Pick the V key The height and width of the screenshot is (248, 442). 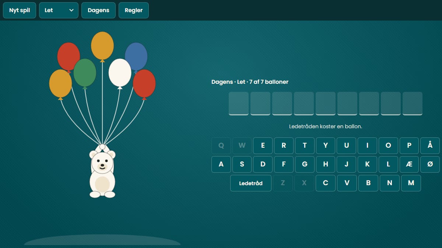point(347,183)
